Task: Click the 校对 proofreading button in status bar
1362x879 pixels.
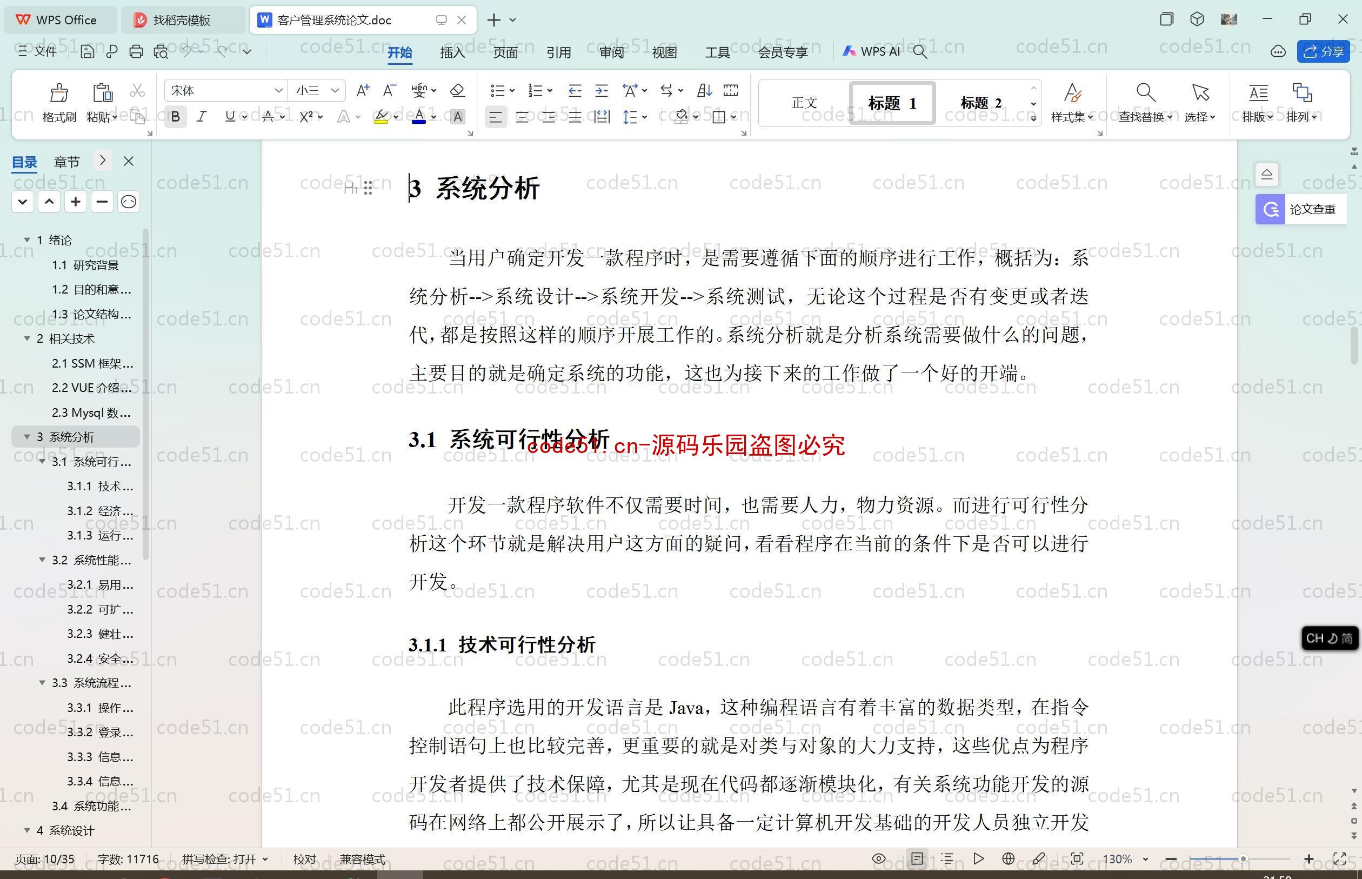Action: pyautogui.click(x=304, y=859)
